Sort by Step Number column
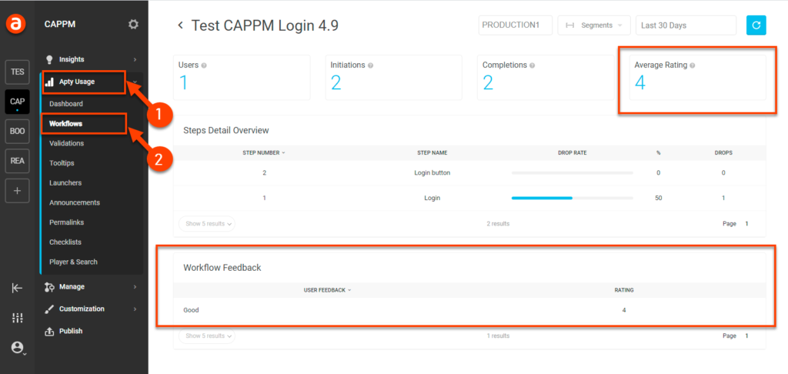The image size is (788, 374). click(x=264, y=152)
